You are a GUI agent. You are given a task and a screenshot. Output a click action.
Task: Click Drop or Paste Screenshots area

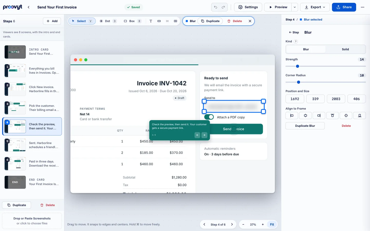[x=32, y=221]
